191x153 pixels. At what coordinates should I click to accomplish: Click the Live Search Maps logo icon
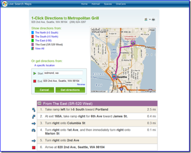tap(5, 4)
